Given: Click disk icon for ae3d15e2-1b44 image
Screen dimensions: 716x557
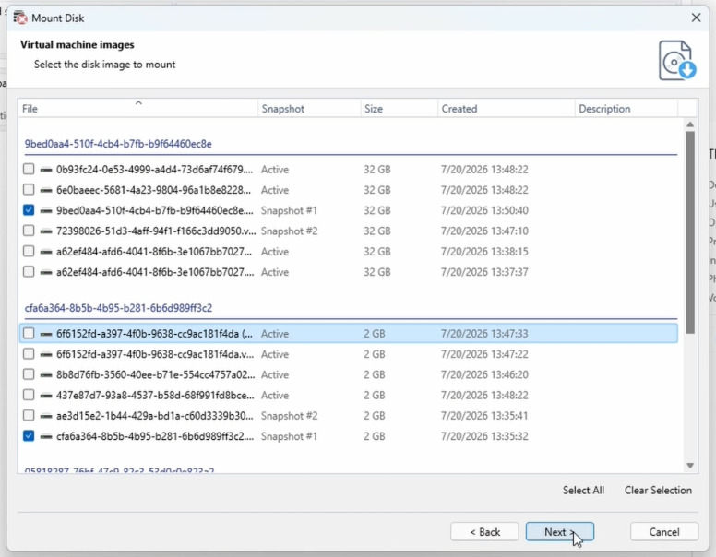Looking at the screenshot, I should click(x=45, y=417).
